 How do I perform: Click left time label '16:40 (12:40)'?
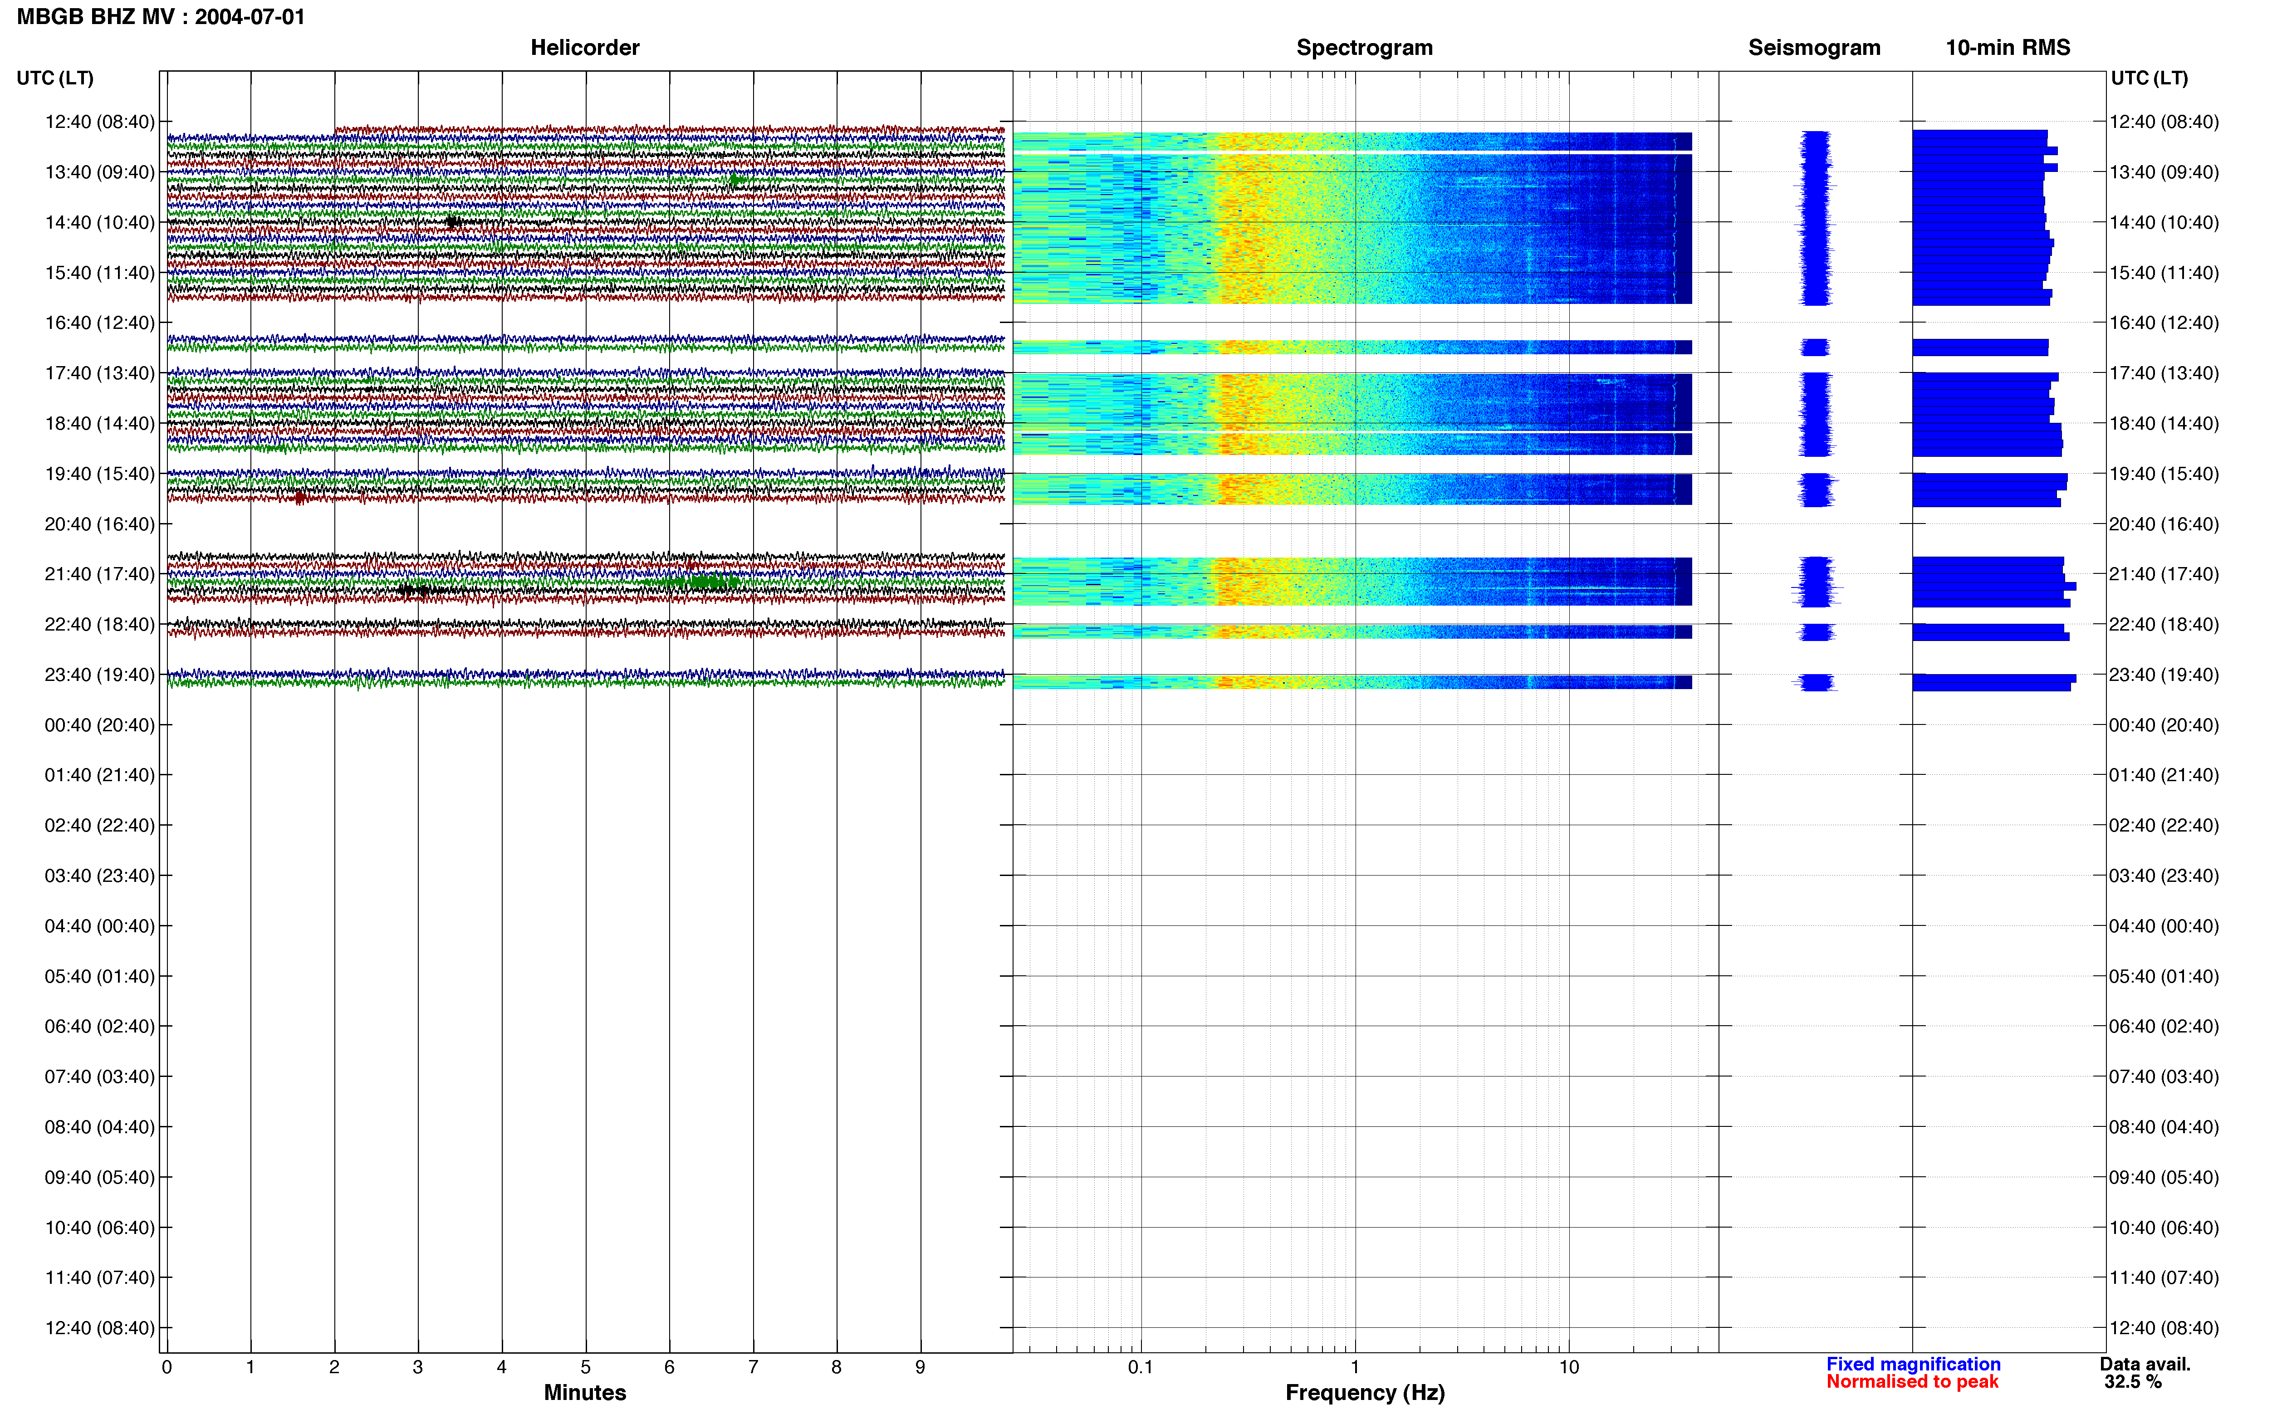(100, 323)
